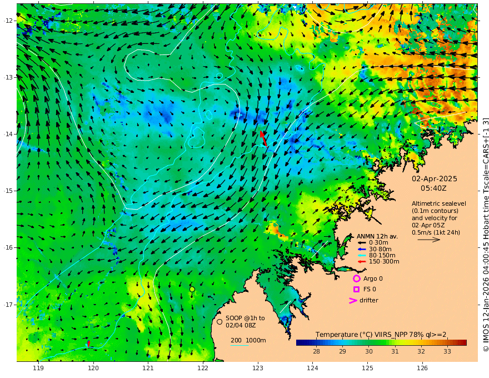Screen dimensions: 489x378
Task: Click the 'Argo 0' label
Action: 373,278
